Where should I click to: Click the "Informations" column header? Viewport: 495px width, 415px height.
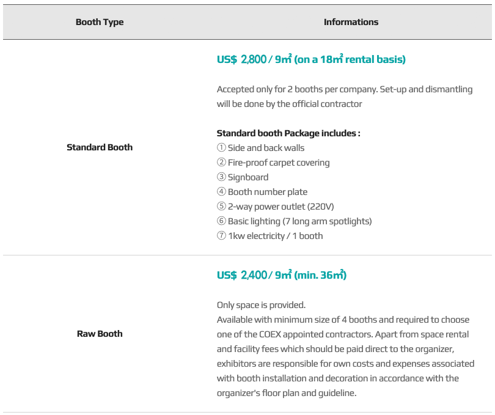pyautogui.click(x=351, y=22)
